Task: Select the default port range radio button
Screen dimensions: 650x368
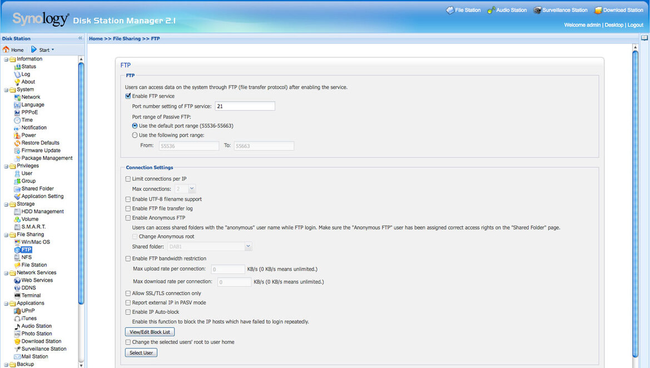Action: tap(135, 126)
